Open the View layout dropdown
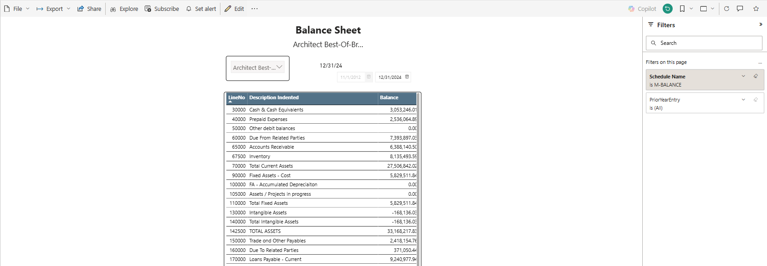767x266 pixels. pos(707,9)
